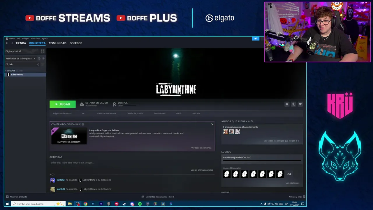This screenshot has width=373, height=210.
Task: Go forward with Steam's right arrow
Action: [x=12, y=43]
